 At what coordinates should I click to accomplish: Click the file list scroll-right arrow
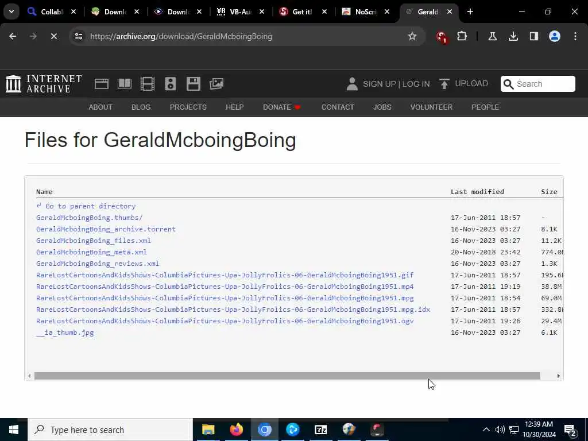tap(558, 376)
